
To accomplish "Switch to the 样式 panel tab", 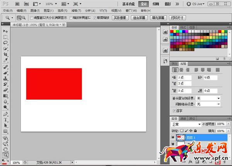I will [183, 27].
